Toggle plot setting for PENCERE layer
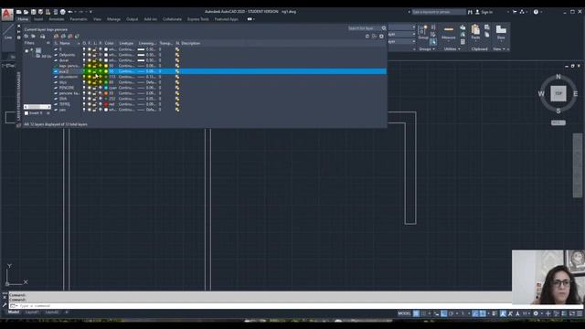This screenshot has height=329, width=585. (x=101, y=88)
